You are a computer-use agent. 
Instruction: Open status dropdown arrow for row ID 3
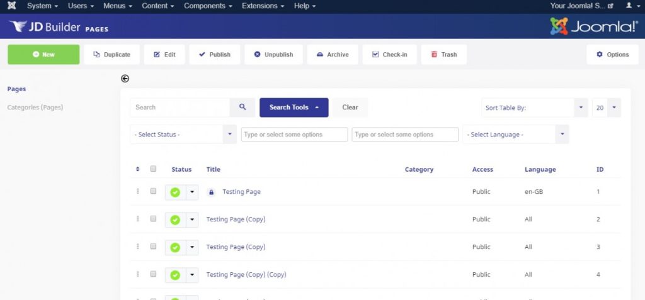pyautogui.click(x=192, y=247)
